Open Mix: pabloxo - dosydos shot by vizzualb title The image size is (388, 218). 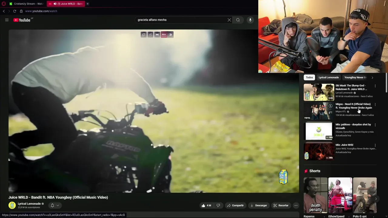pyautogui.click(x=353, y=126)
